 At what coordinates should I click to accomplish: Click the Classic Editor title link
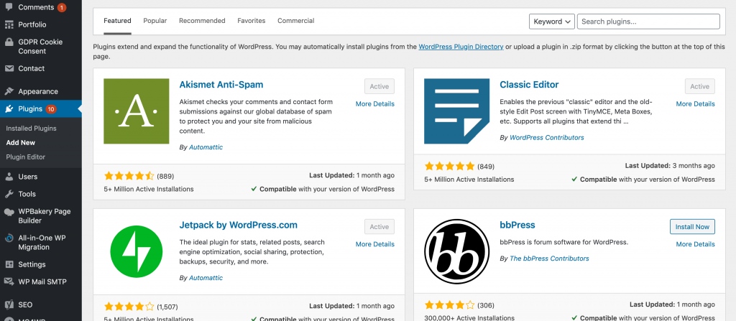point(530,85)
